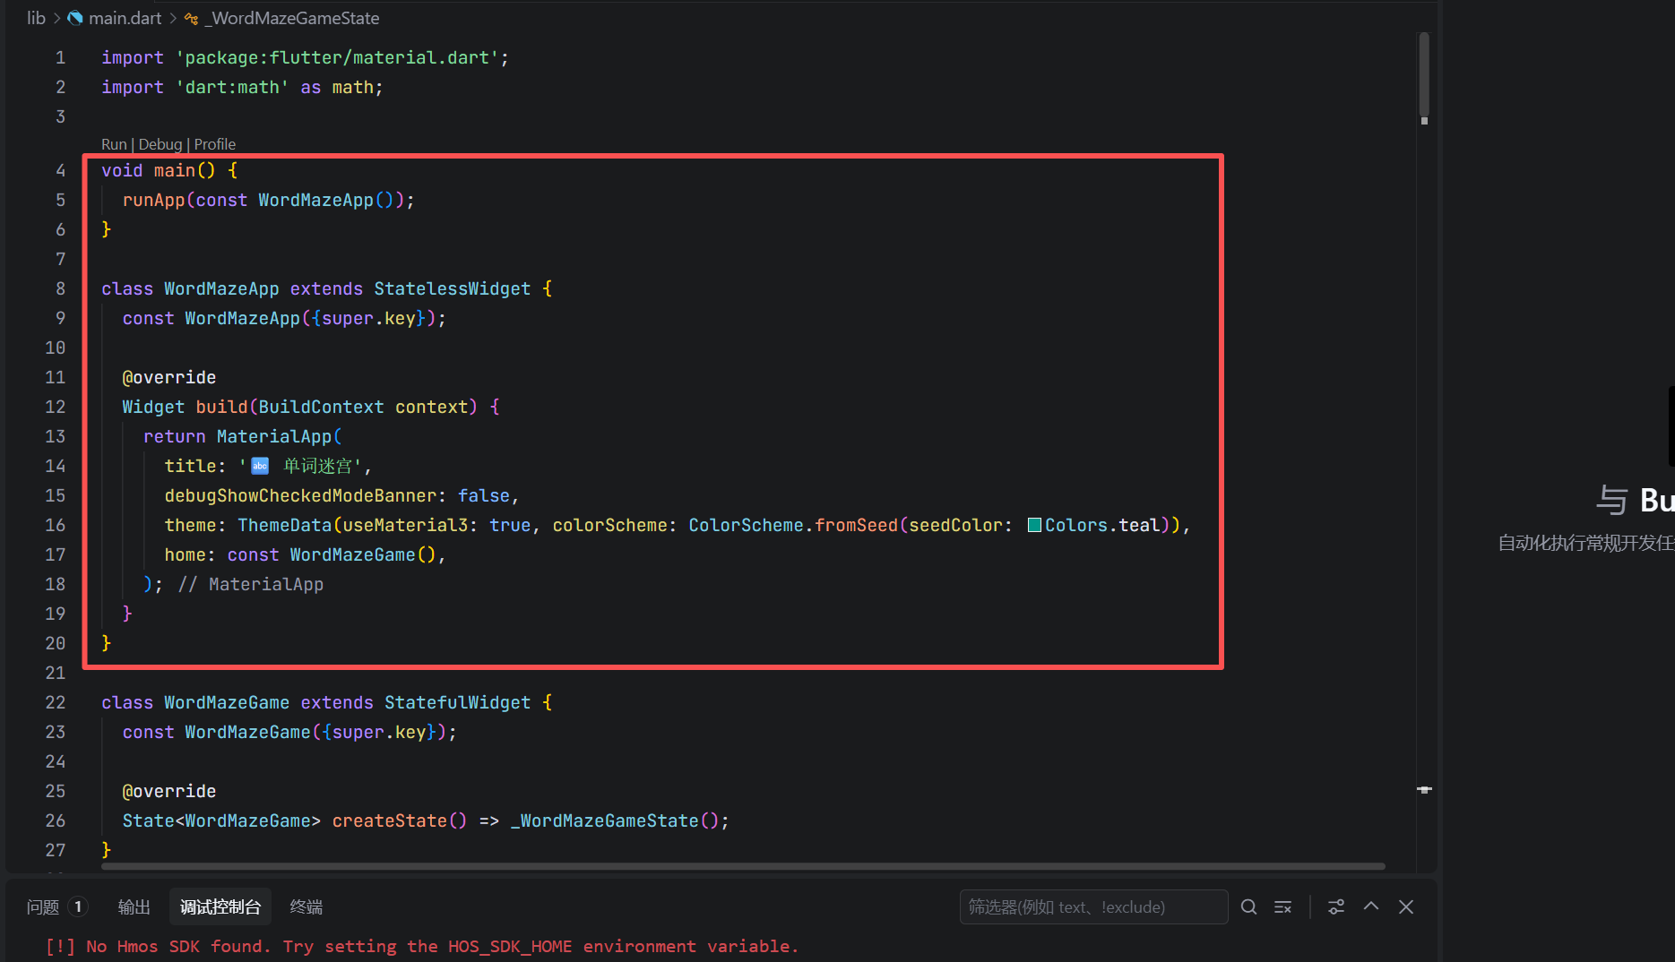1675x962 pixels.
Task: Click debugShowCheckedModeBanner on line 15
Action: [300, 495]
